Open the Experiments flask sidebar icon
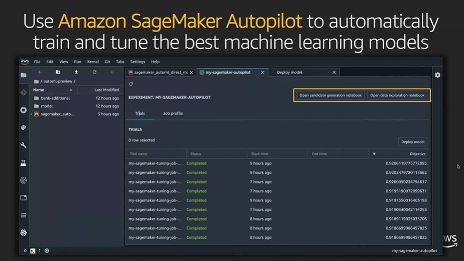The width and height of the screenshot is (464, 261). click(24, 163)
